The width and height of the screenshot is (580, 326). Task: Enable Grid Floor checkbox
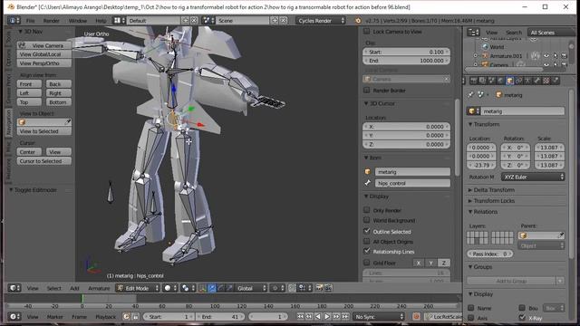pyautogui.click(x=366, y=263)
